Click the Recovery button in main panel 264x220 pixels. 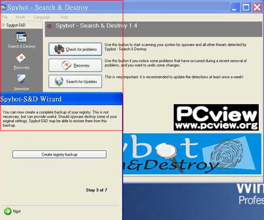tap(76, 66)
